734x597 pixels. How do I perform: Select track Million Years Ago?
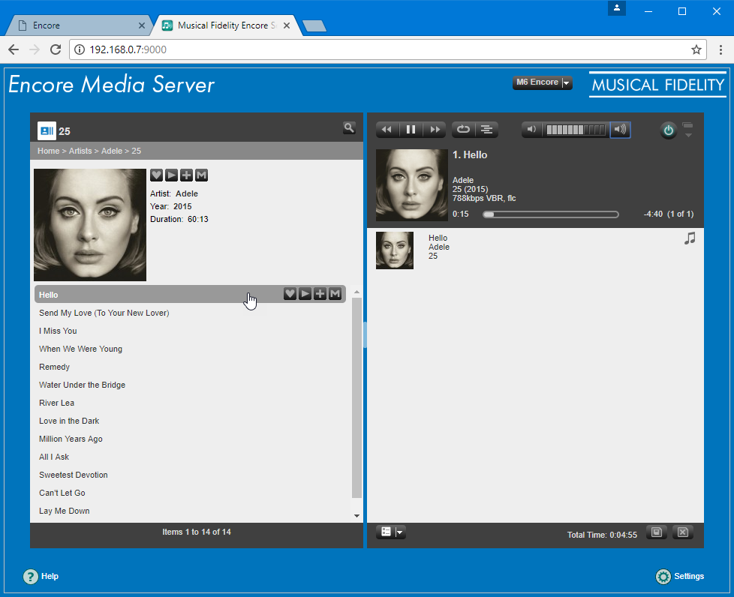(190, 439)
